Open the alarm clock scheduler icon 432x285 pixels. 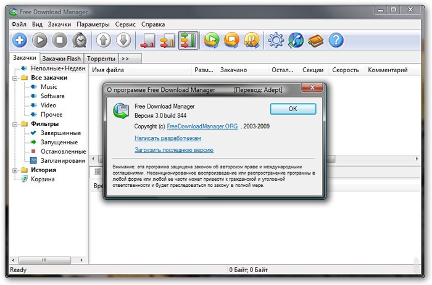80,40
